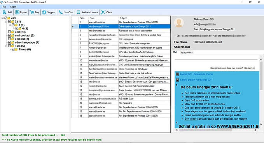This screenshot has width=264, height=143.
Task: Select email 'Speel mee met het Reizenspel'
Action: [x=124, y=86]
